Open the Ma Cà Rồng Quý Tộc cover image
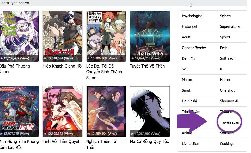The image size is (251, 153). pyautogui.click(x=150, y=111)
